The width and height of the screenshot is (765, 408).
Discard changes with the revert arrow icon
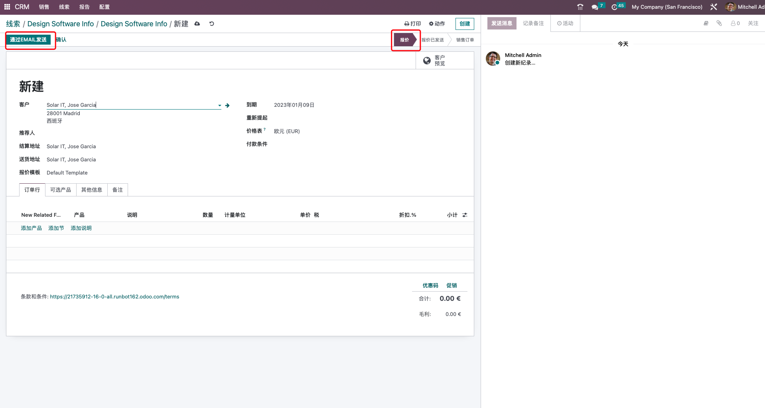coord(211,24)
